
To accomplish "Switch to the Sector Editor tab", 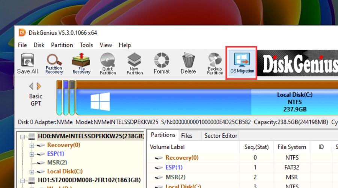I will [220, 136].
